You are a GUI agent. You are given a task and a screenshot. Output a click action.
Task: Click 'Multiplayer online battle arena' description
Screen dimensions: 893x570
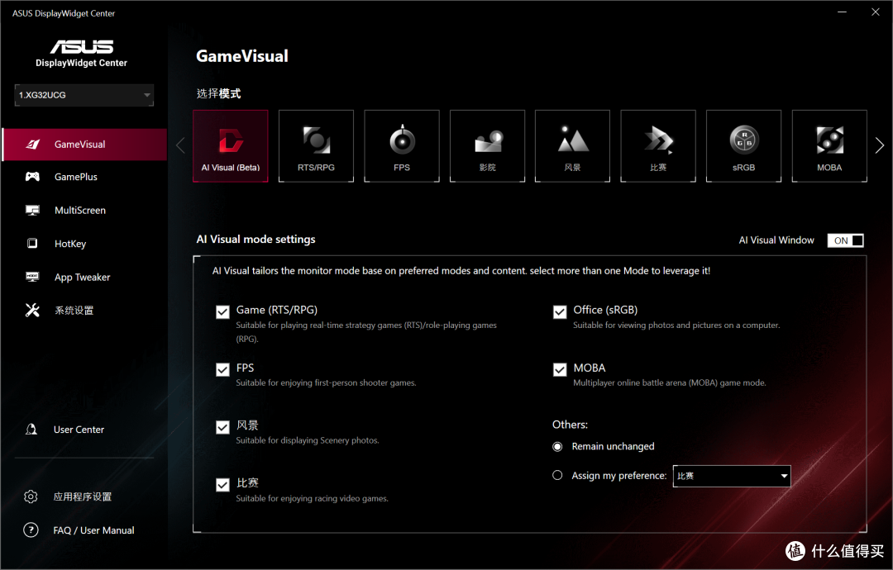point(670,382)
